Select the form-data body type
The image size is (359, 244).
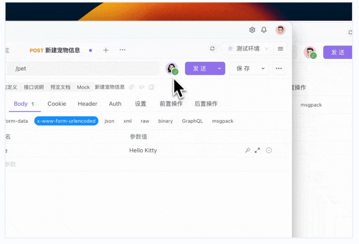[16, 121]
